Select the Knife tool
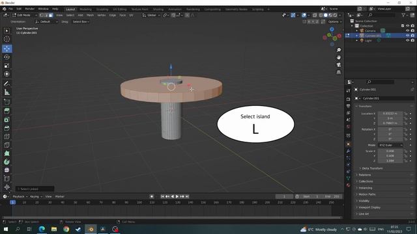Viewport: 417px width, 234px height. (7, 145)
